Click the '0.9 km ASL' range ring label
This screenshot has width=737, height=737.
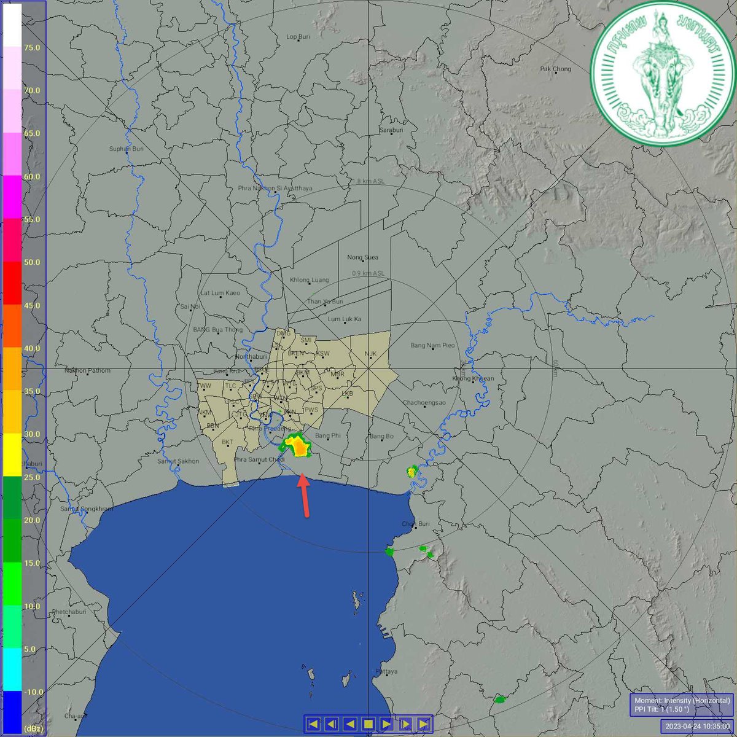tap(368, 273)
